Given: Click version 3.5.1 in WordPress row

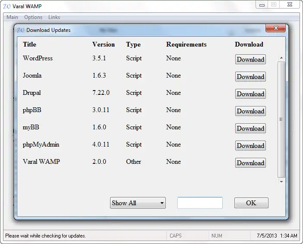Looking at the screenshot, I should [99, 58].
